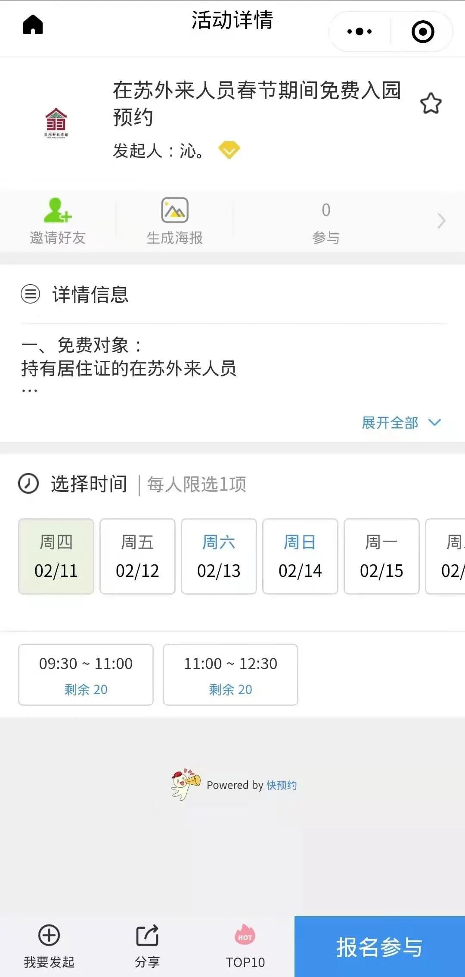Select the 11:00 ~ 12:00 time slot
465x977 pixels.
point(230,675)
